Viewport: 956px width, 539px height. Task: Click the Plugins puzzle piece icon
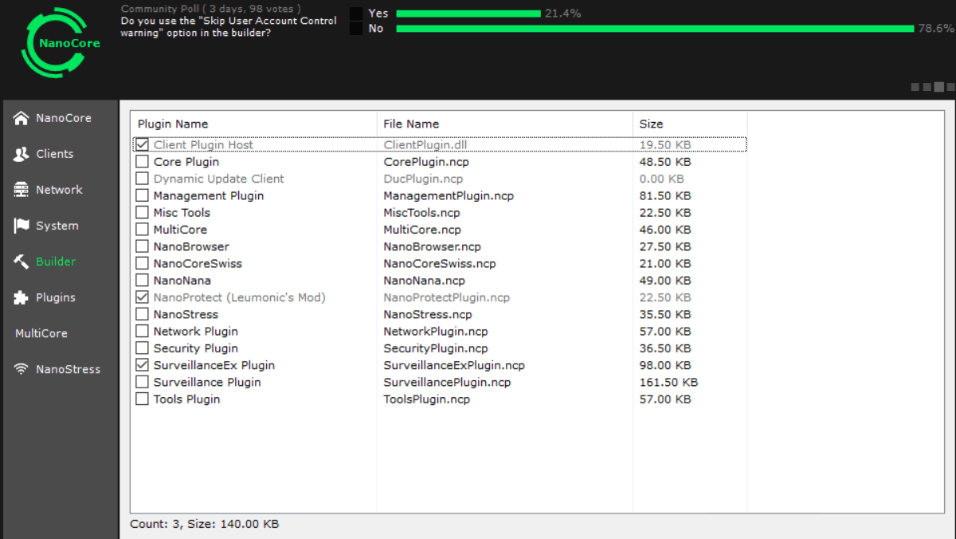22,297
